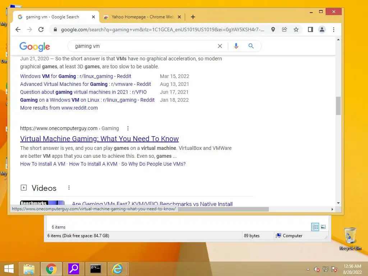Go back using Chrome's back arrow

[18, 29]
